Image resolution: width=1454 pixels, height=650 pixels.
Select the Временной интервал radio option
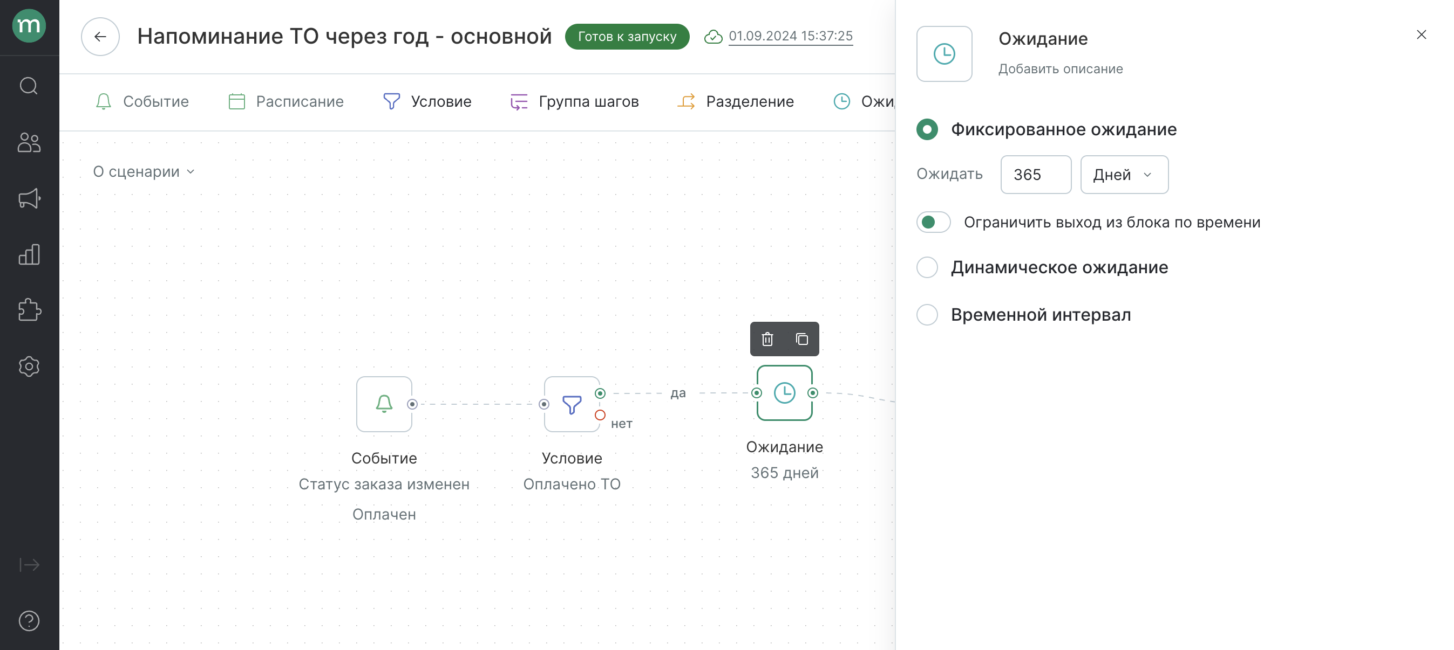pos(927,315)
